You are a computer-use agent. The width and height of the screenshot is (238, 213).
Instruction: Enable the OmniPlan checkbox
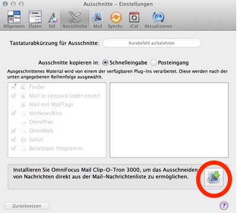click(14, 122)
